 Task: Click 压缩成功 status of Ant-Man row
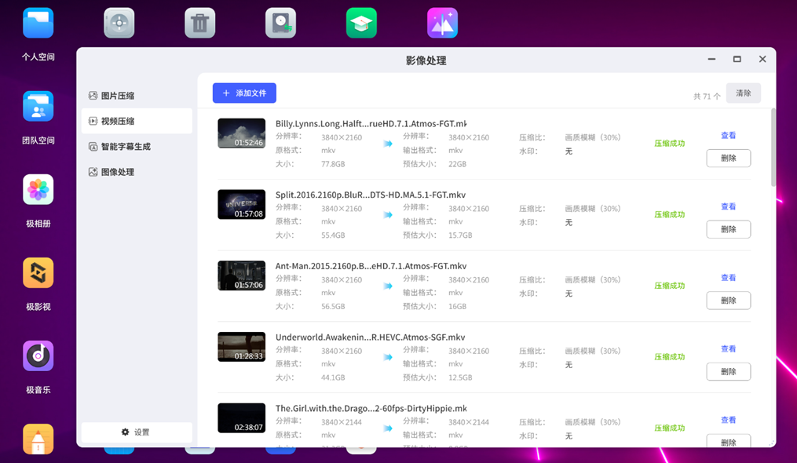click(670, 286)
